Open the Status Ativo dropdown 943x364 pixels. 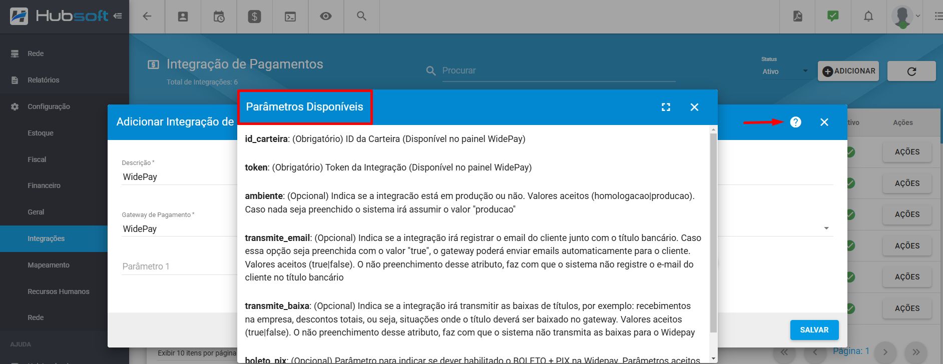(785, 71)
